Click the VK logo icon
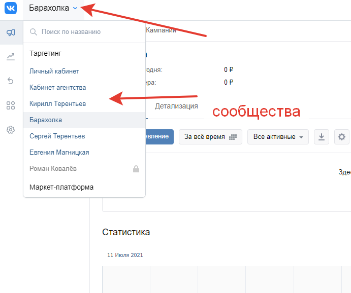This screenshot has width=351, height=293. [11, 8]
